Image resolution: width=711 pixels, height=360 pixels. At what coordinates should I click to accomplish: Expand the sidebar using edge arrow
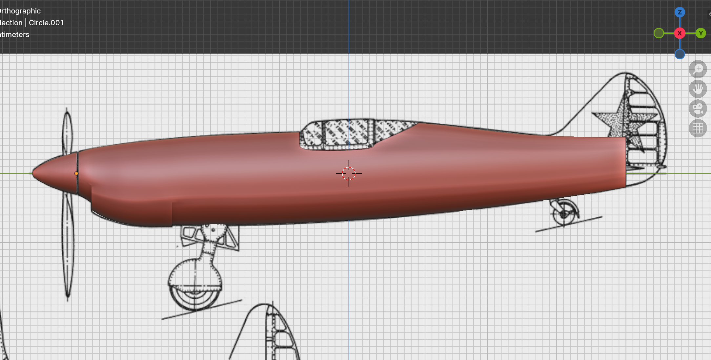(x=709, y=14)
